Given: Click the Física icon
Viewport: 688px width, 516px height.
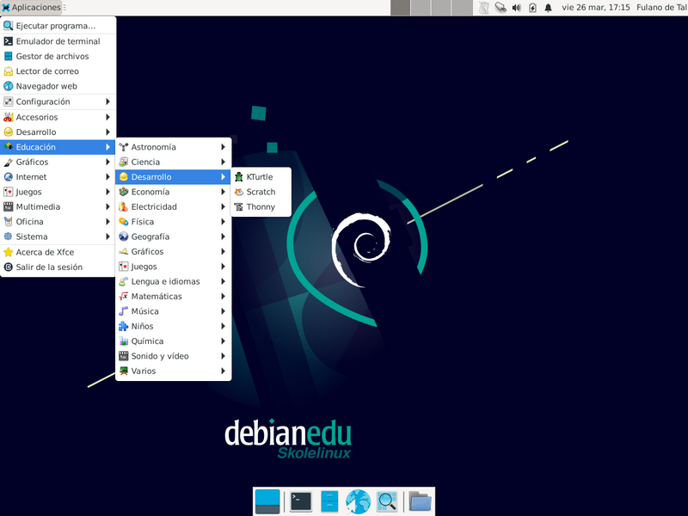Looking at the screenshot, I should tap(124, 222).
